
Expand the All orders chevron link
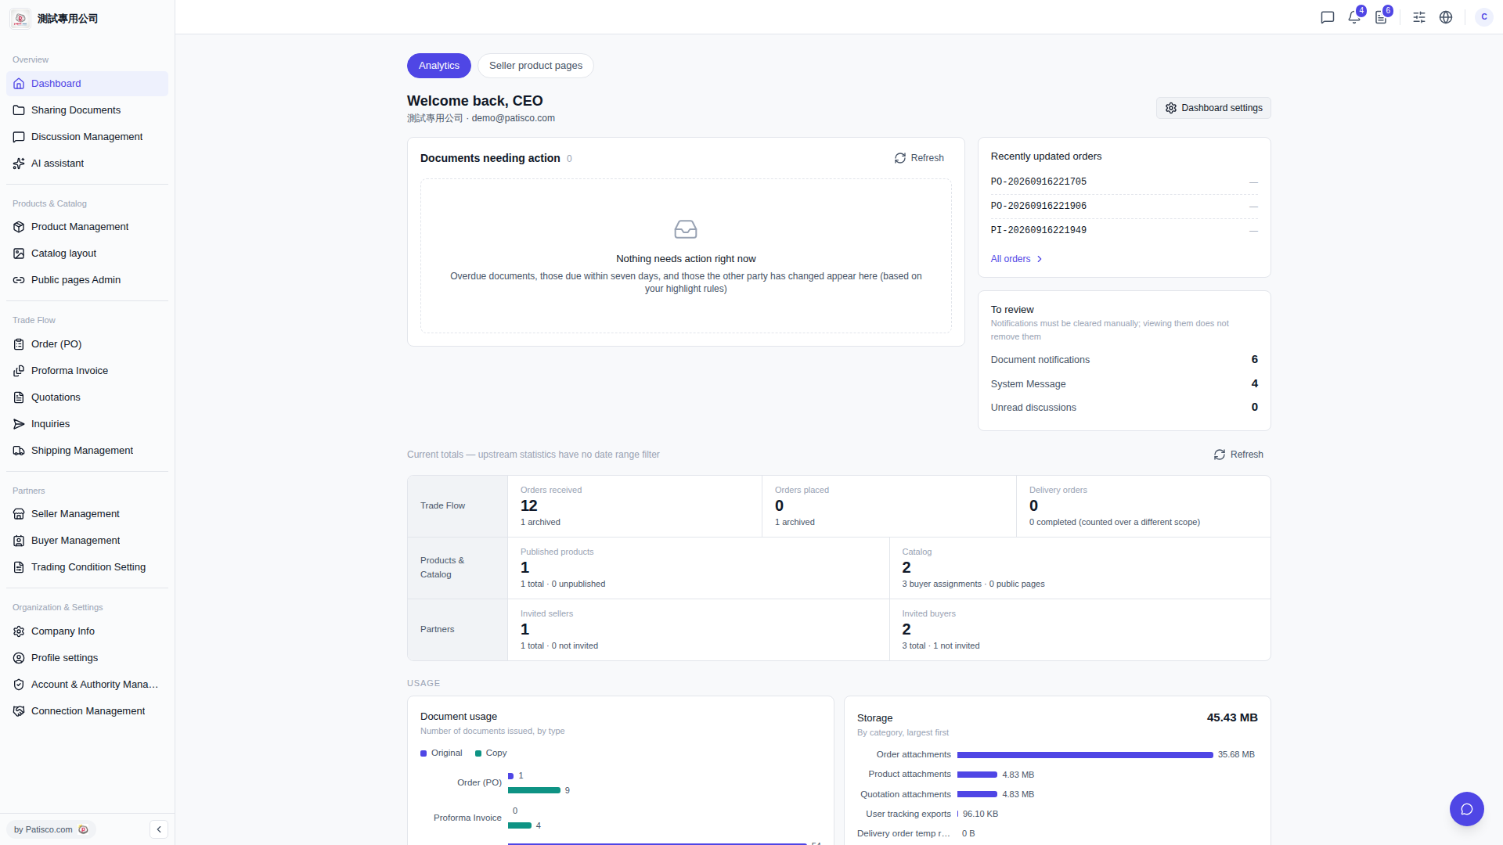[x=1016, y=259]
